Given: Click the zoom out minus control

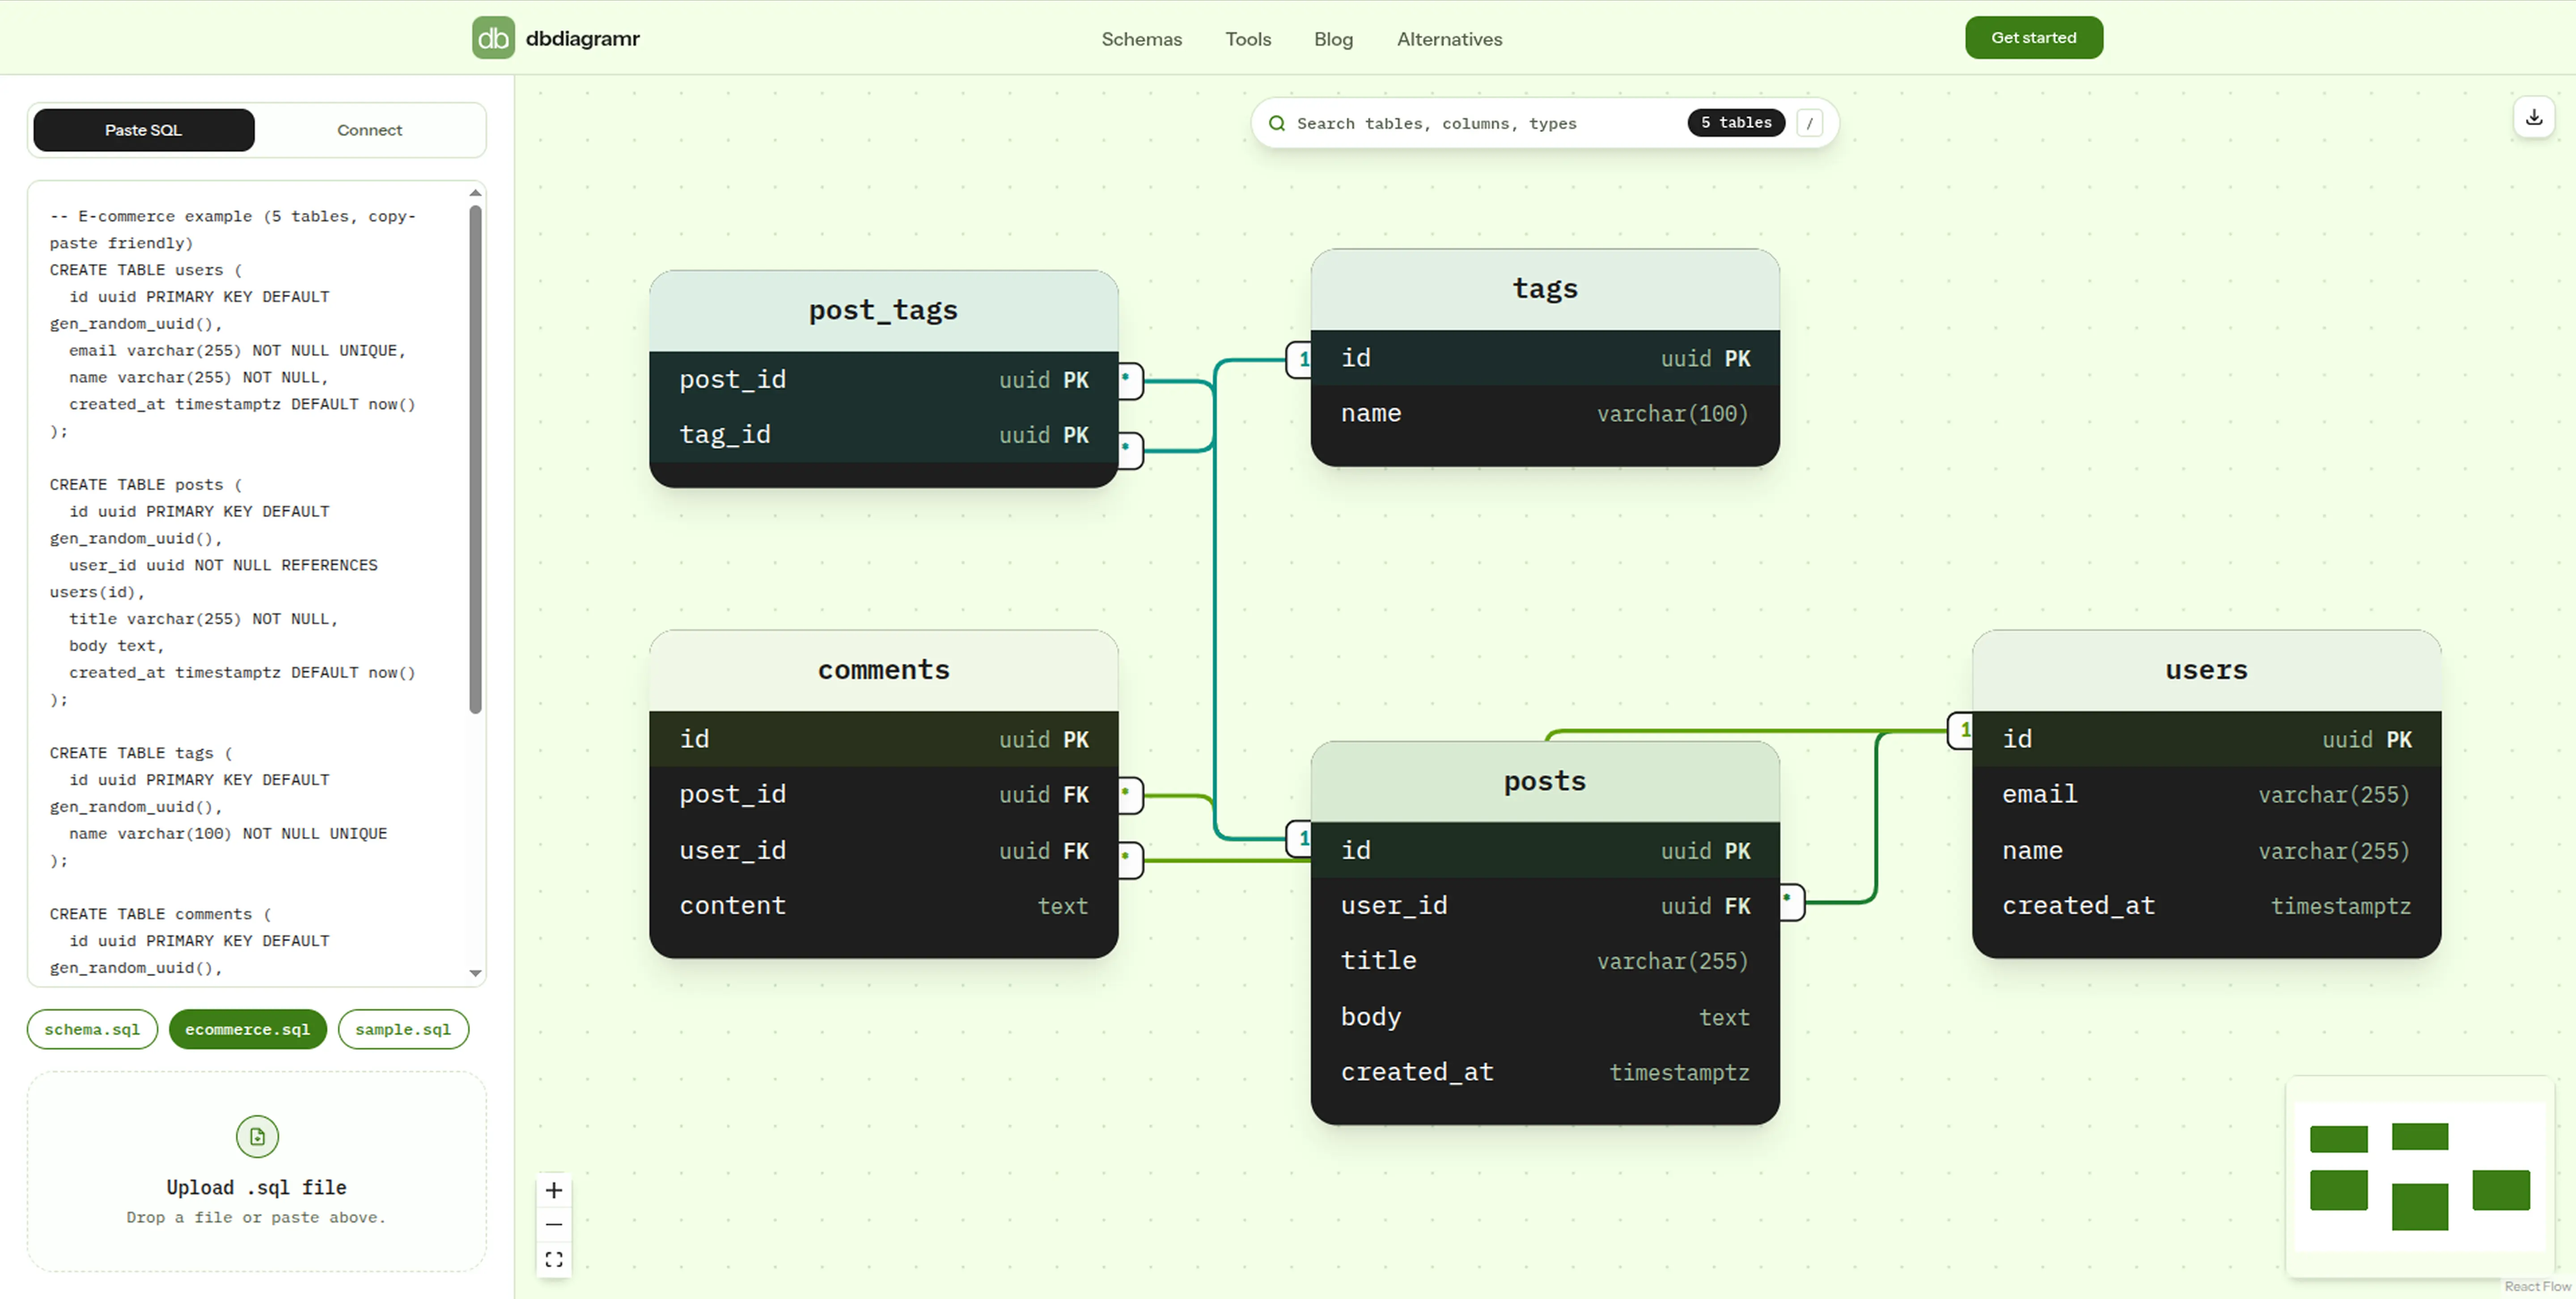Looking at the screenshot, I should point(554,1225).
